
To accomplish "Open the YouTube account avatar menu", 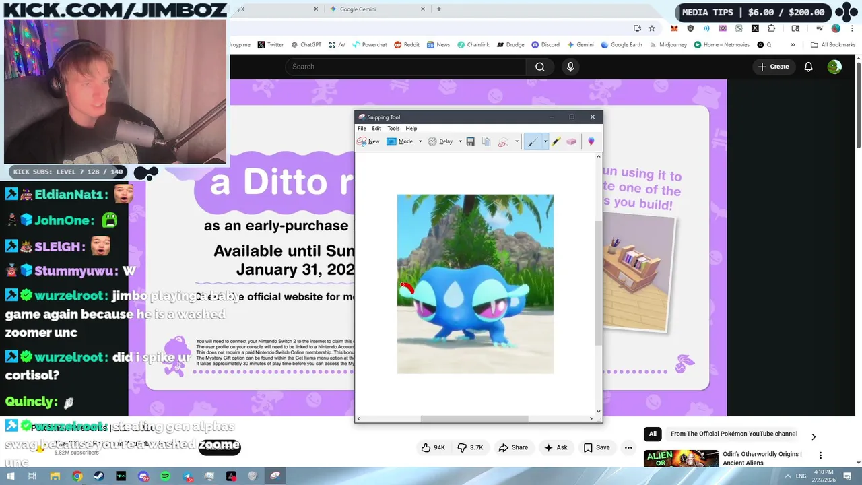I will (834, 67).
